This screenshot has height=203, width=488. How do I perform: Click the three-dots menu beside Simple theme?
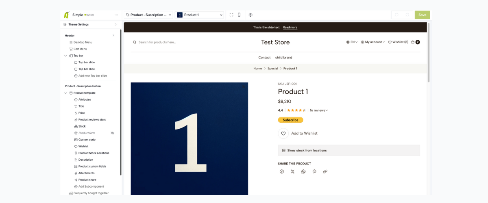click(x=116, y=15)
